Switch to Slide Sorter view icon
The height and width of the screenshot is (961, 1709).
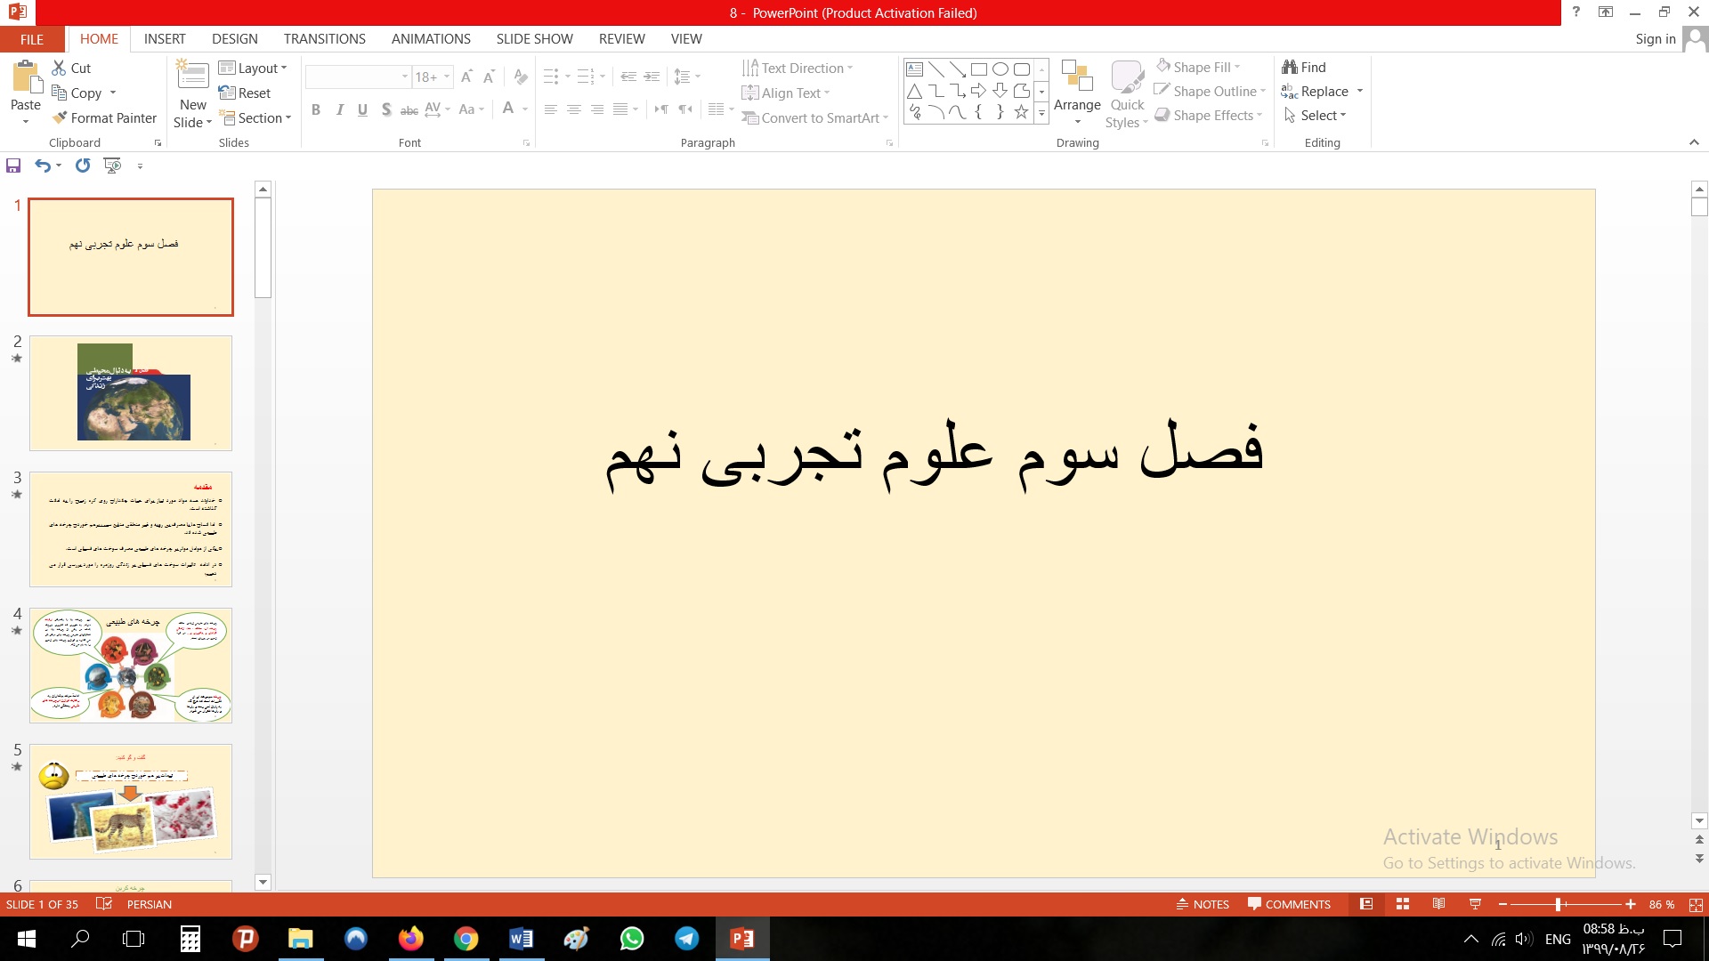[x=1403, y=904]
